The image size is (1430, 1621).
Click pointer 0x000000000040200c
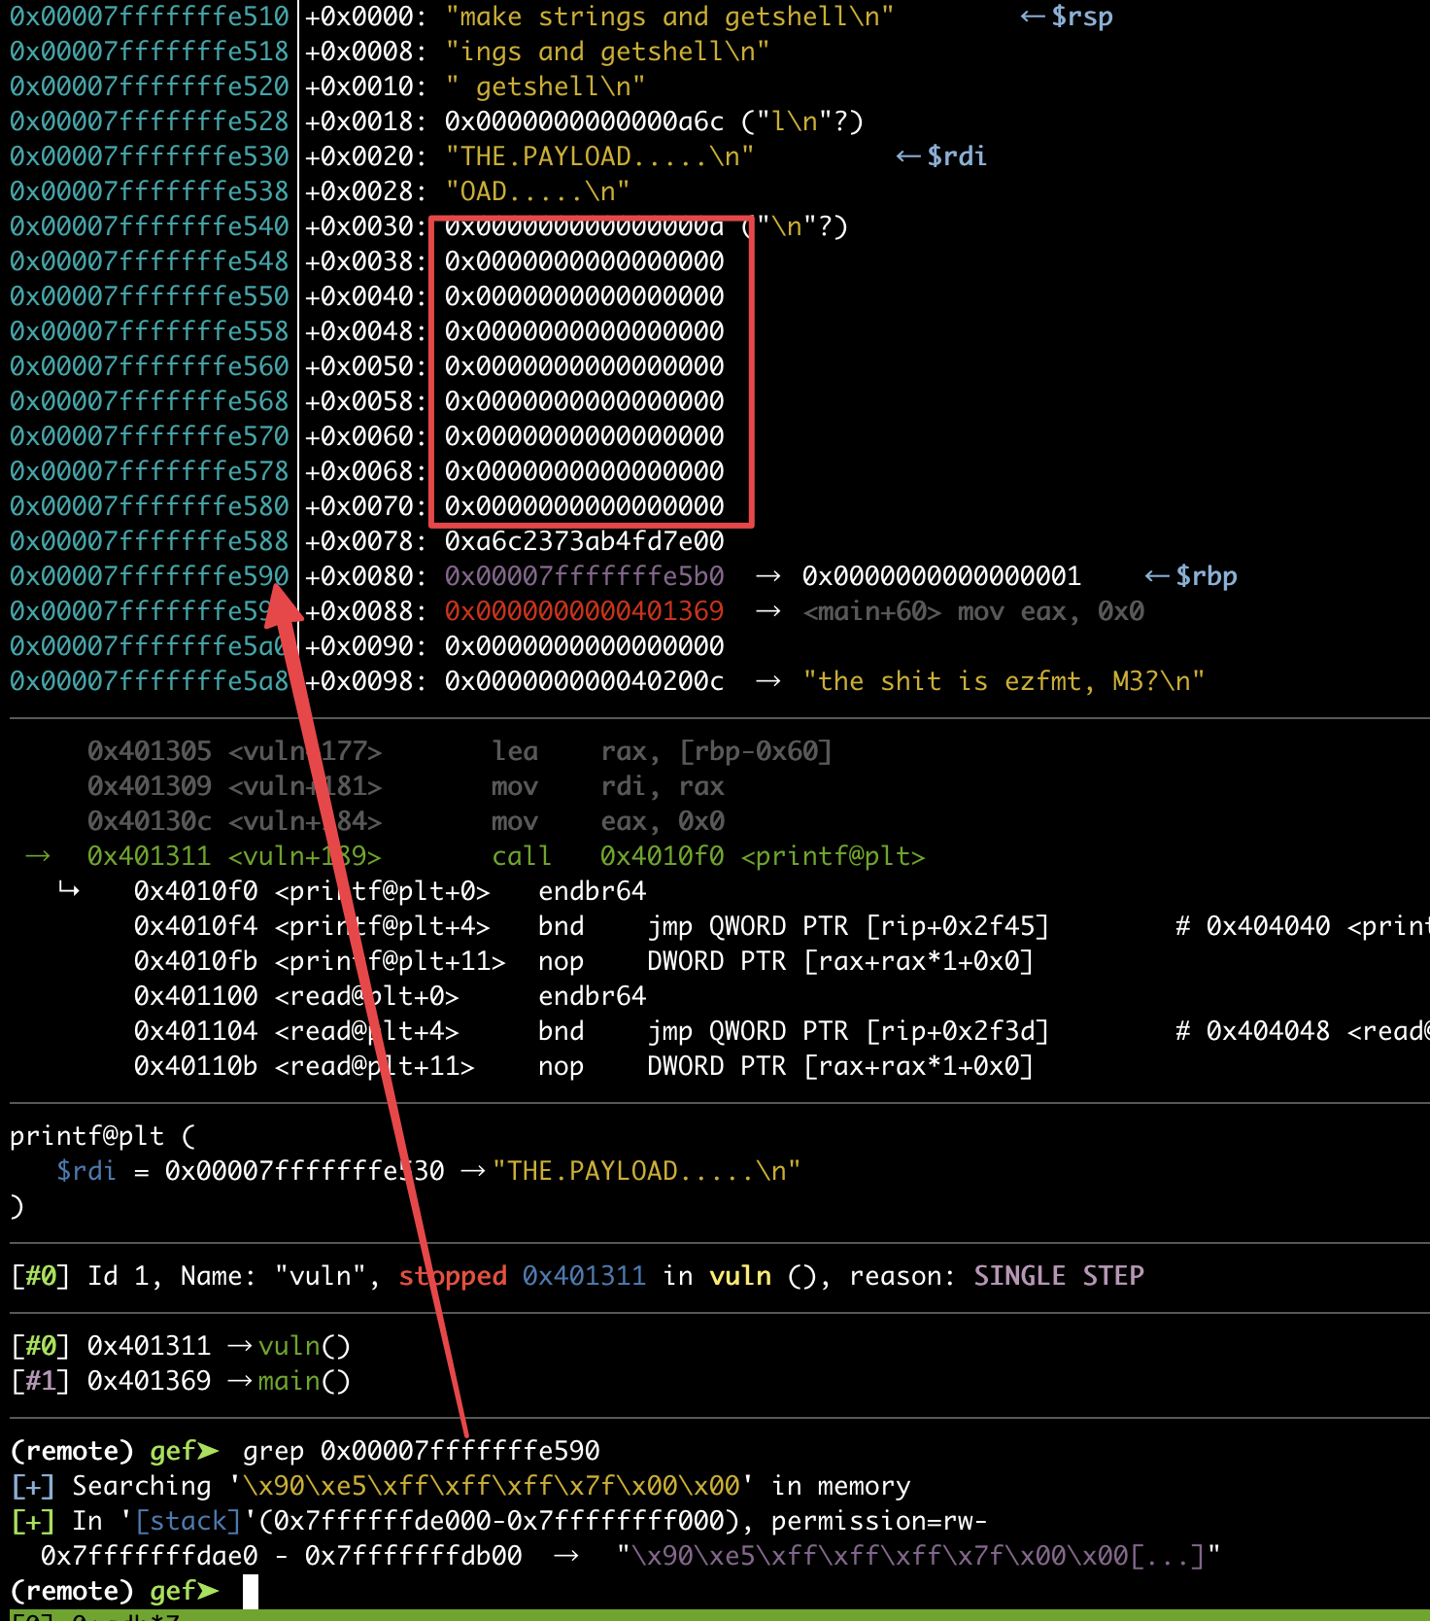point(584,681)
